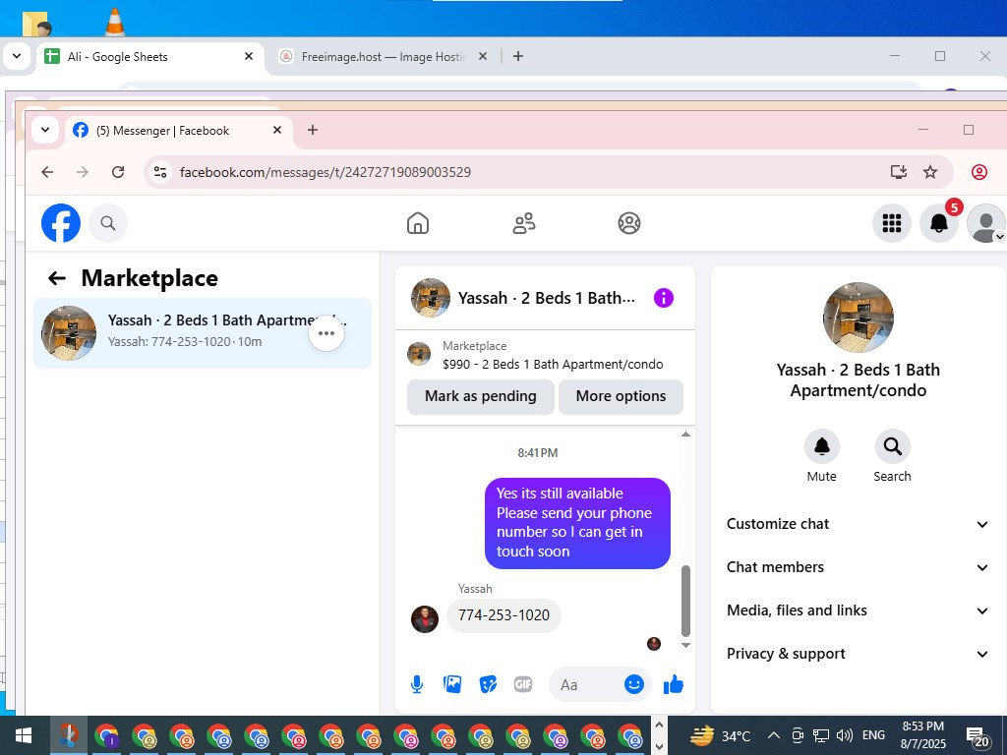Expand Privacy & support section

858,654
